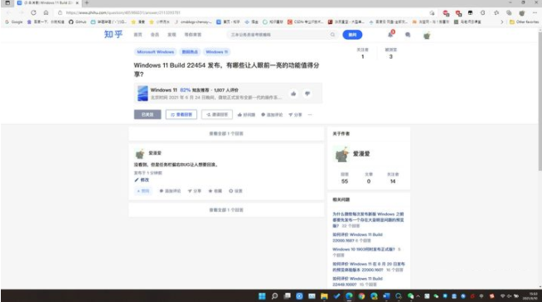
Task: Reload the page with the browser refresh button
Action: point(33,12)
